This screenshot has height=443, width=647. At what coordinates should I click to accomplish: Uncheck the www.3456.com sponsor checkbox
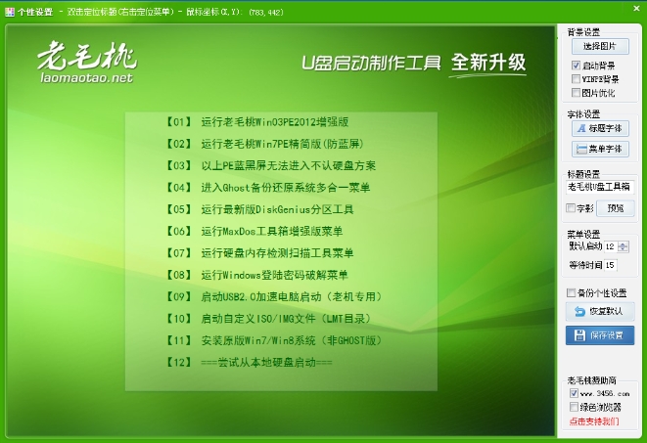point(574,393)
